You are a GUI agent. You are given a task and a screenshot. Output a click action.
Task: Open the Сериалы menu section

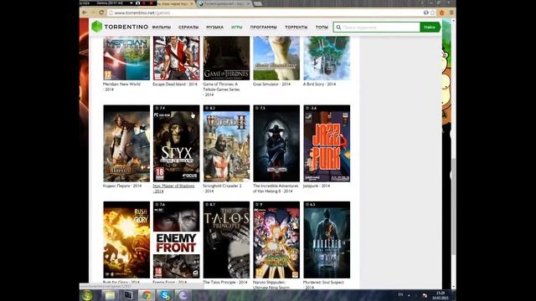(188, 27)
